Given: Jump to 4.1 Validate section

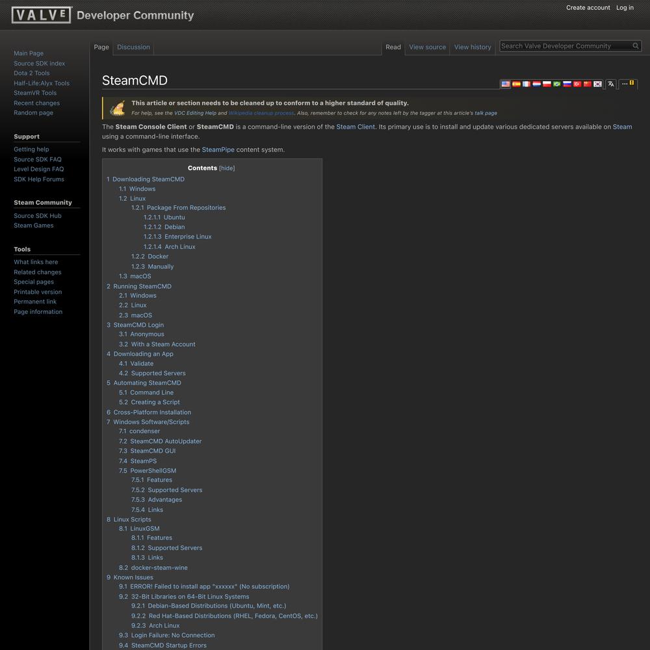Looking at the screenshot, I should (136, 363).
